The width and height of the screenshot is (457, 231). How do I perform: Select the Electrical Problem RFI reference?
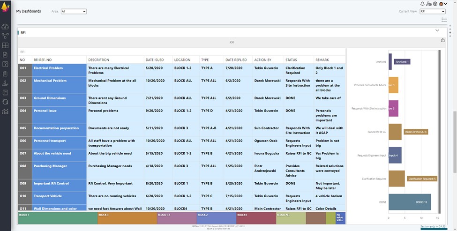pyautogui.click(x=59, y=70)
